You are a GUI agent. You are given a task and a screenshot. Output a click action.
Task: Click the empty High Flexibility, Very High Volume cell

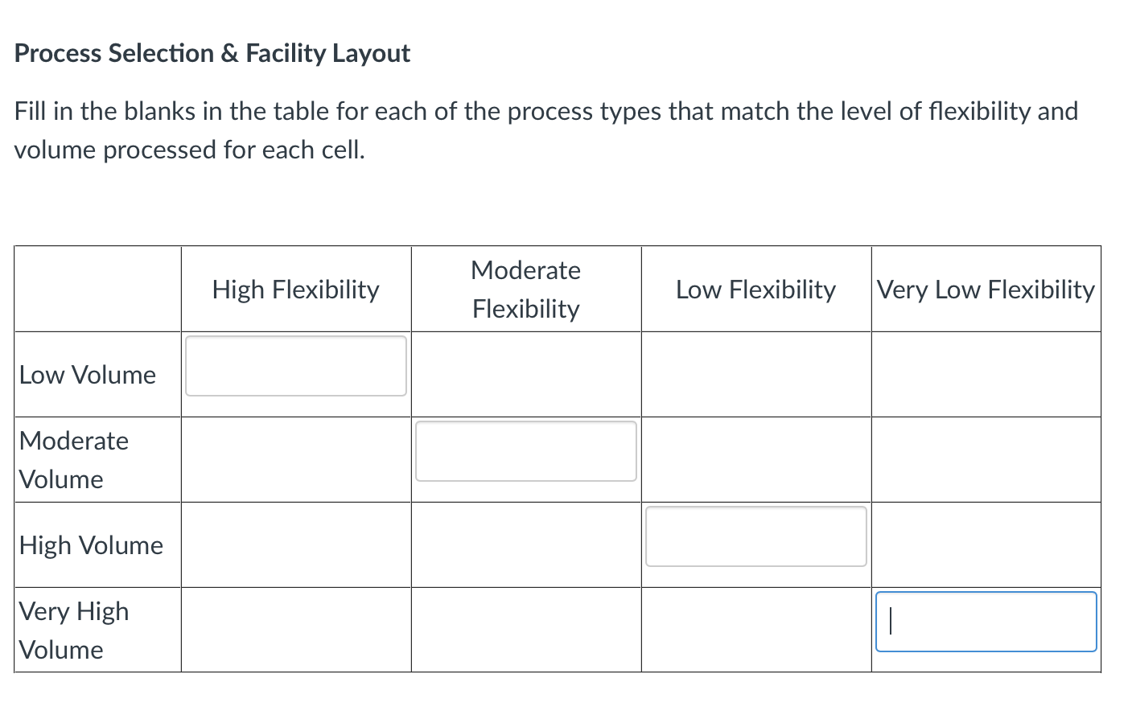(295, 630)
